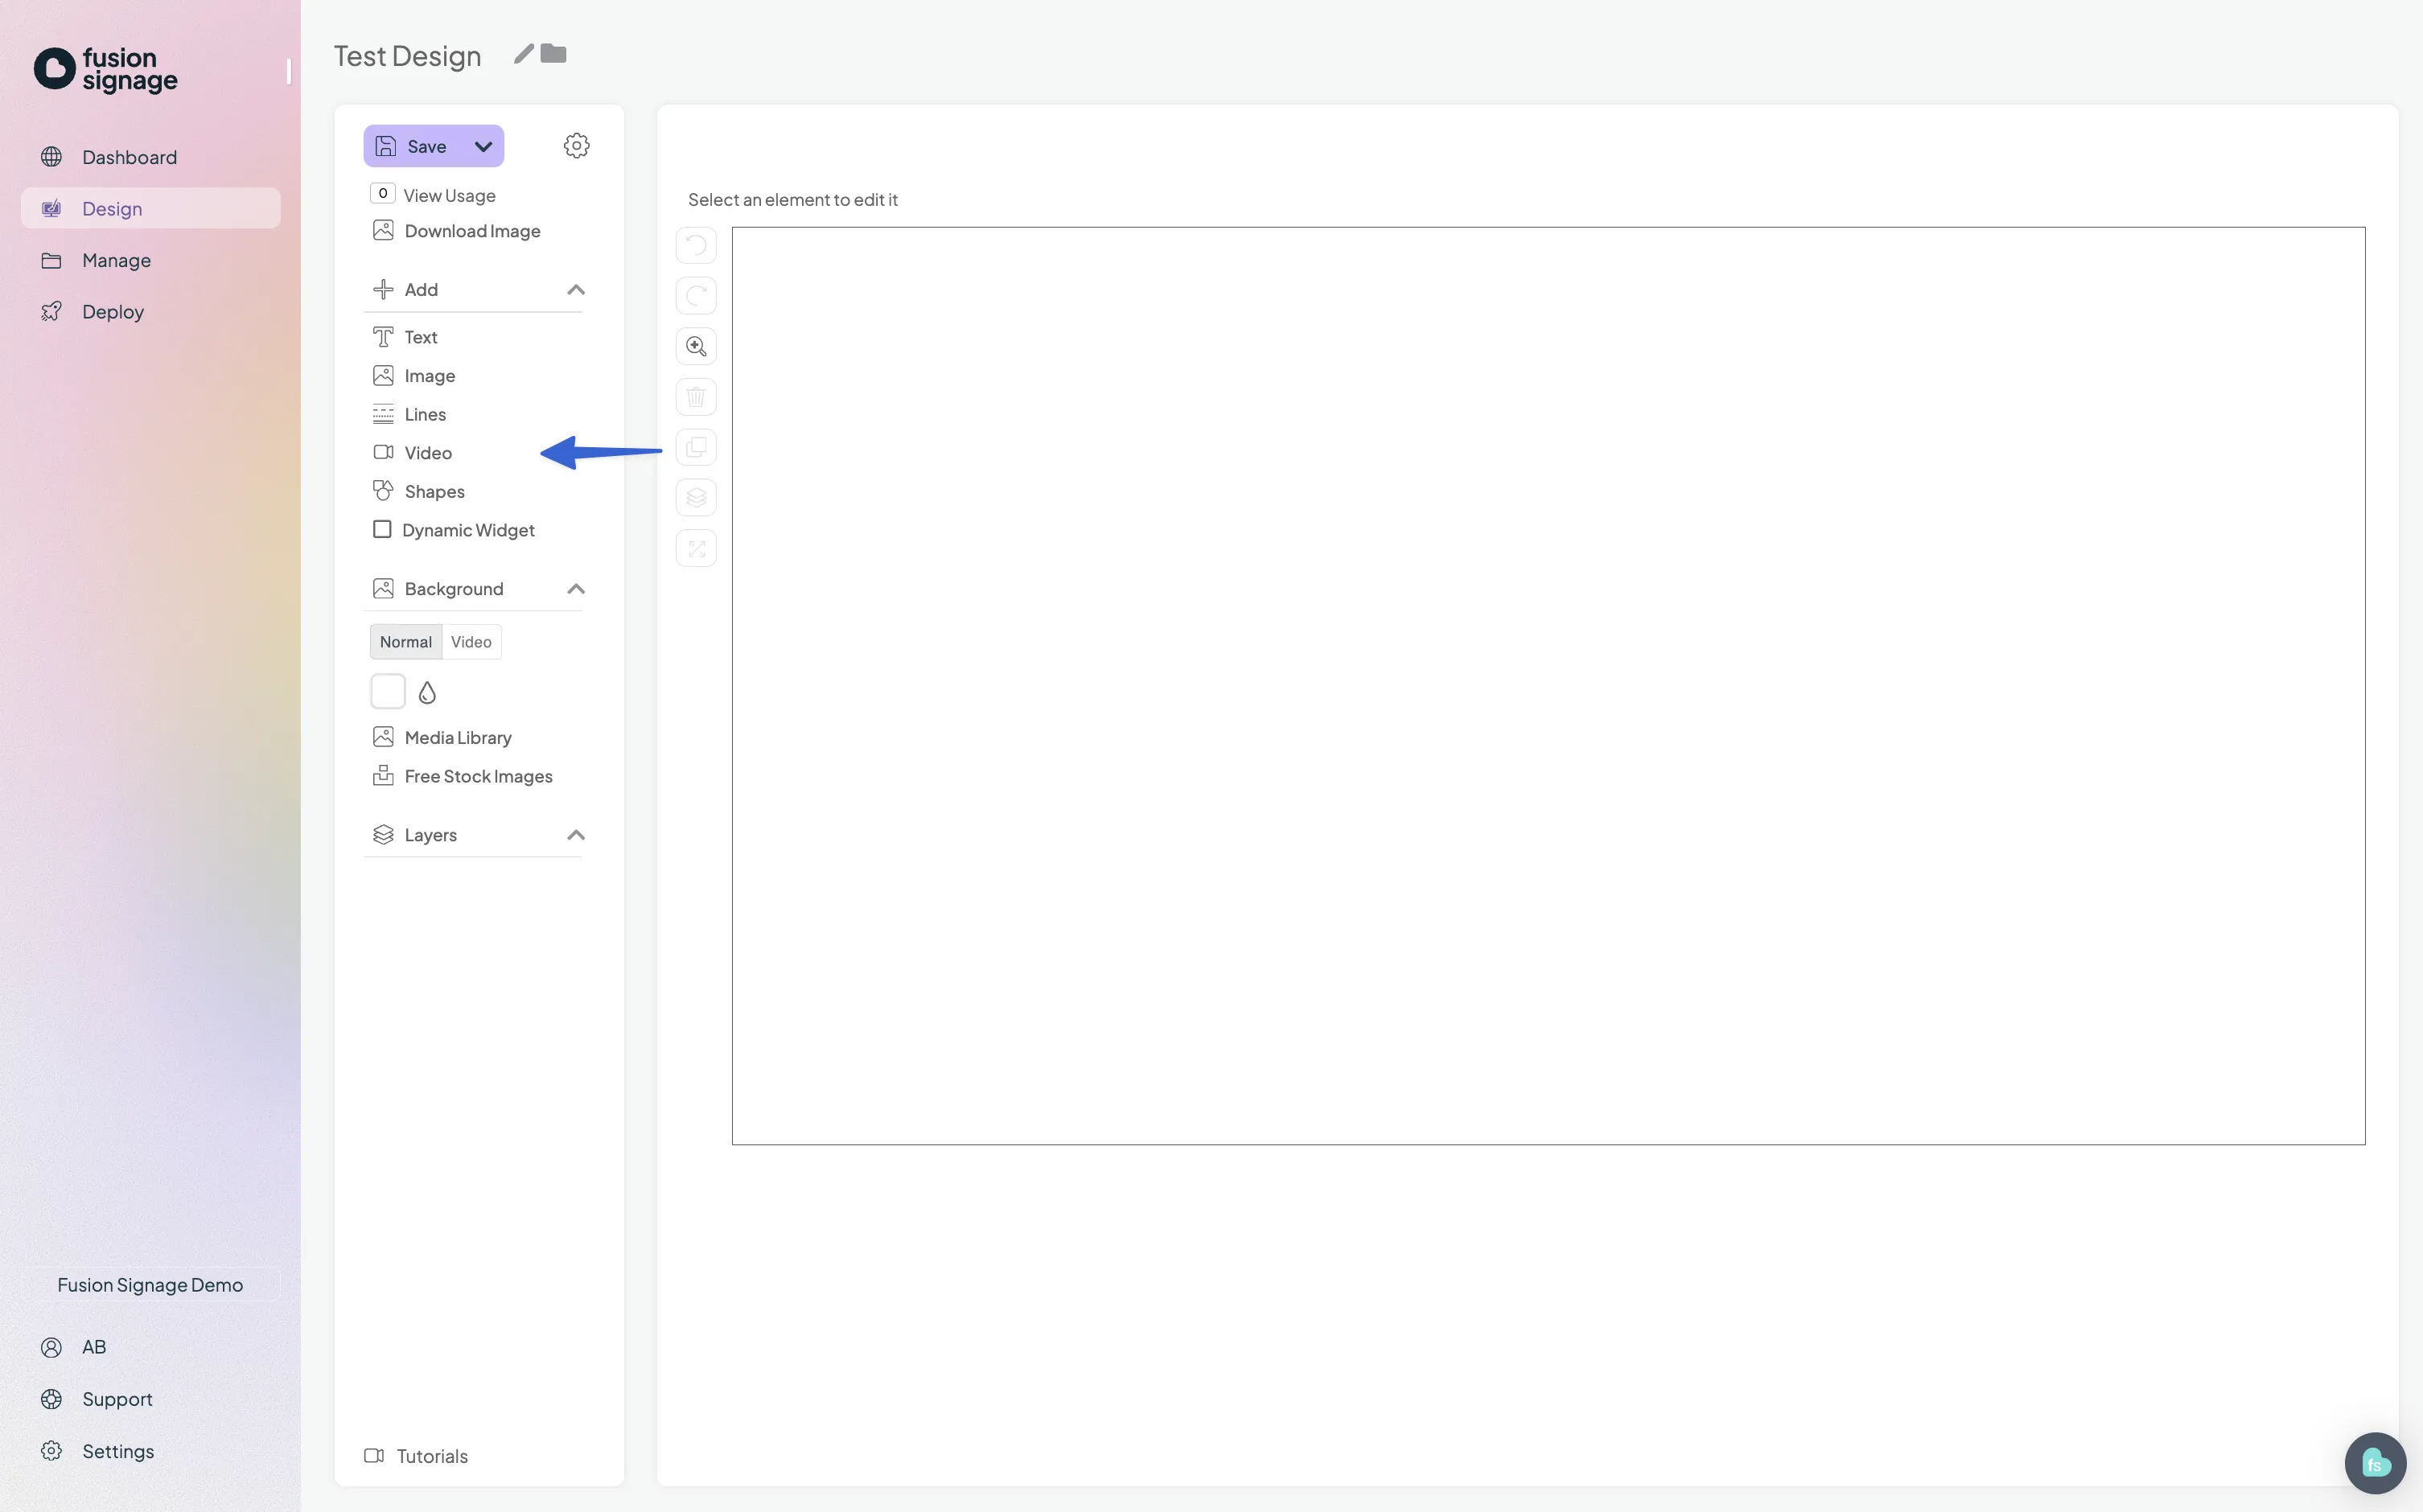
Task: Click the fusion signage logo
Action: point(106,70)
